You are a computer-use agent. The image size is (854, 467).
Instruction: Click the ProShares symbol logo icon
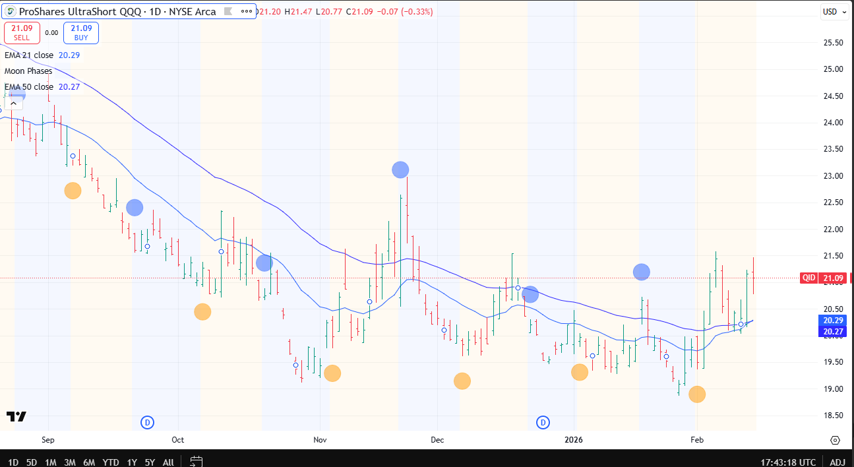click(11, 11)
